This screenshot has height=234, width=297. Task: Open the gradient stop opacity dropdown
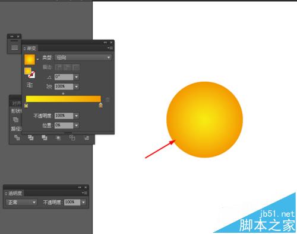(77, 116)
